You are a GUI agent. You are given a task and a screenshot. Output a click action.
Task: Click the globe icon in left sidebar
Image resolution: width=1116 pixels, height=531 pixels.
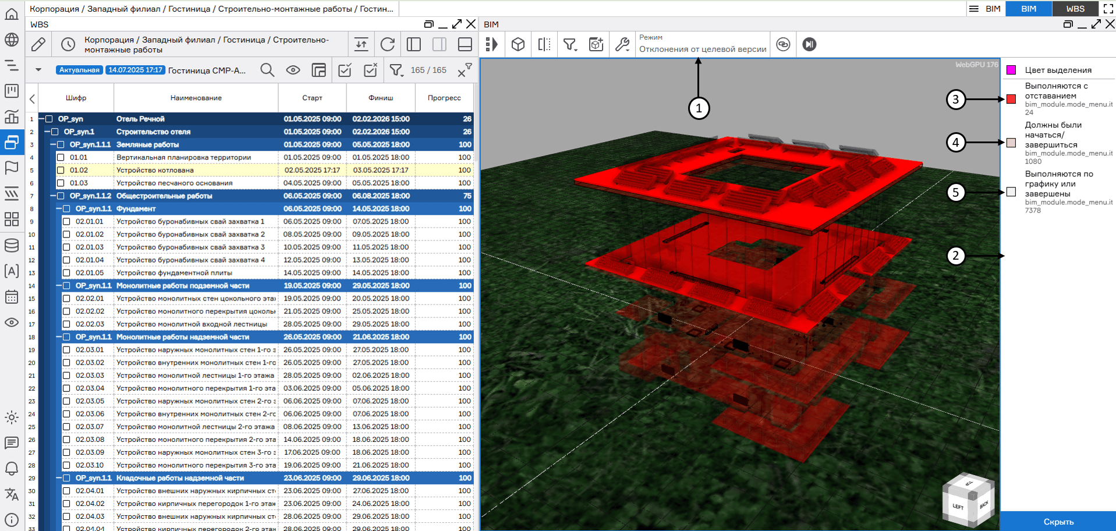[x=12, y=40]
